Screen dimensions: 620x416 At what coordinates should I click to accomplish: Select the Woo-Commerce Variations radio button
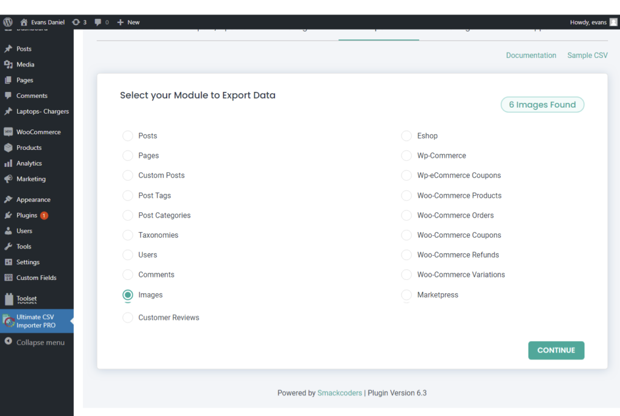coord(406,275)
